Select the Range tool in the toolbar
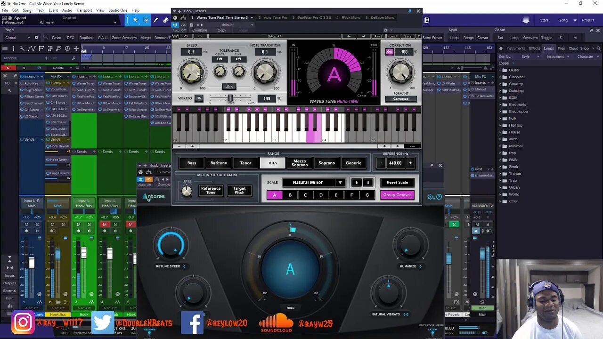The width and height of the screenshot is (603, 339). pos(146,20)
